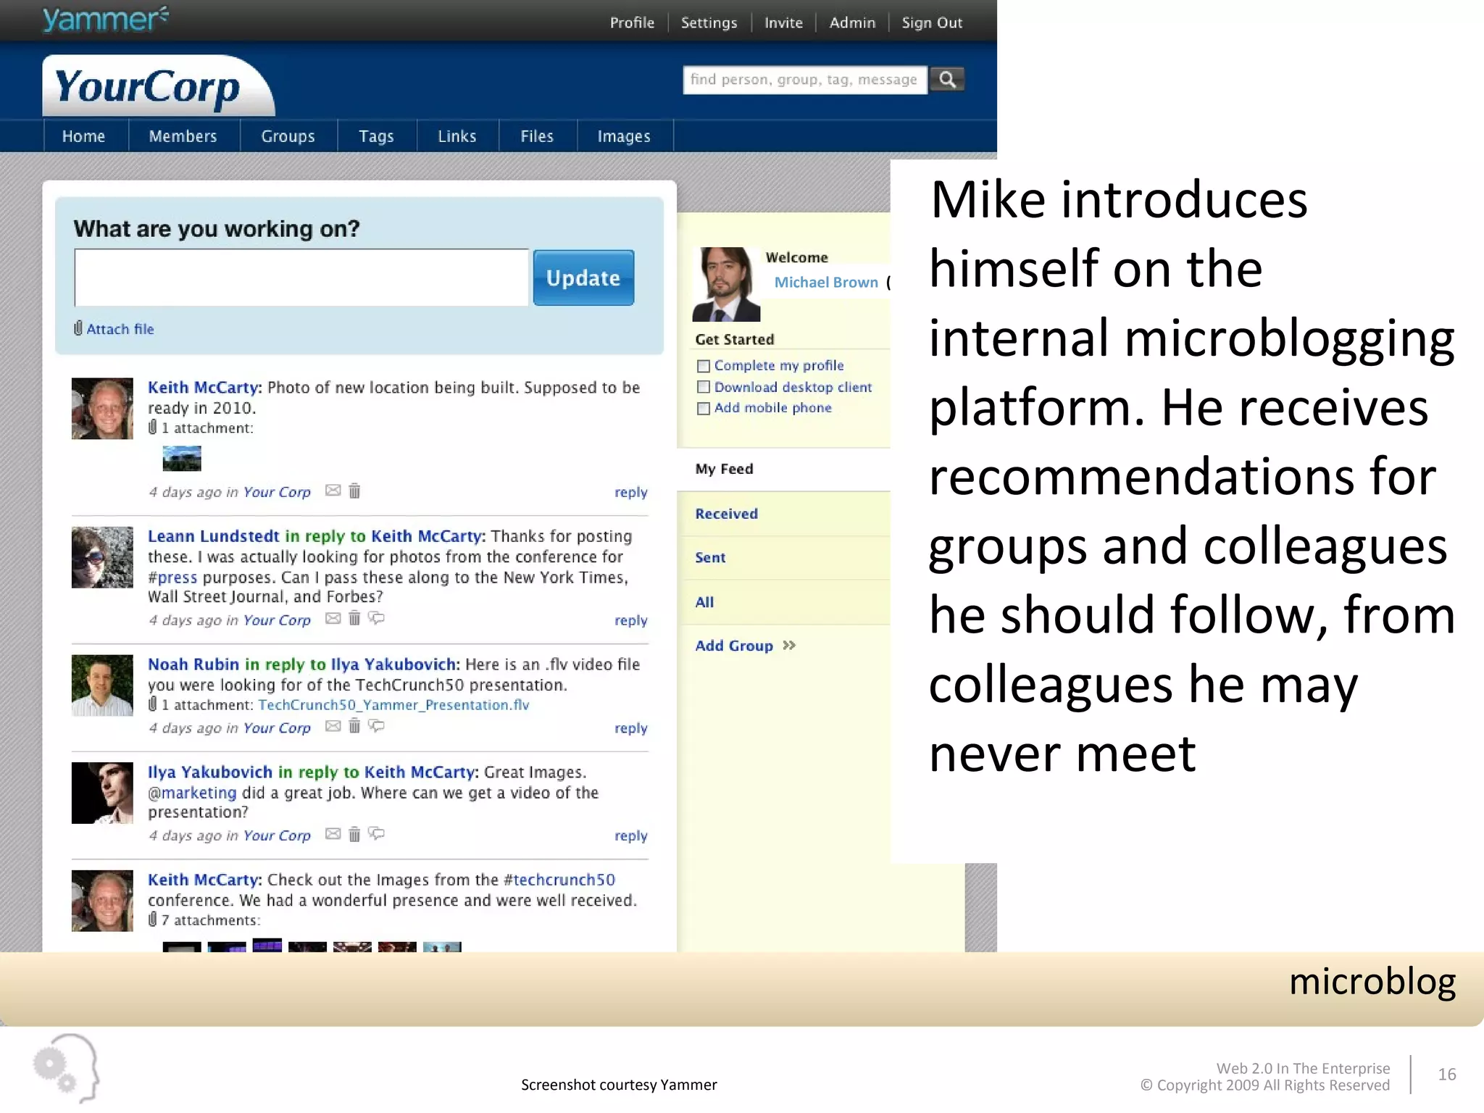Screen dimensions: 1484x1113
Task: Reply to Leann Lundstedt's post
Action: [631, 620]
